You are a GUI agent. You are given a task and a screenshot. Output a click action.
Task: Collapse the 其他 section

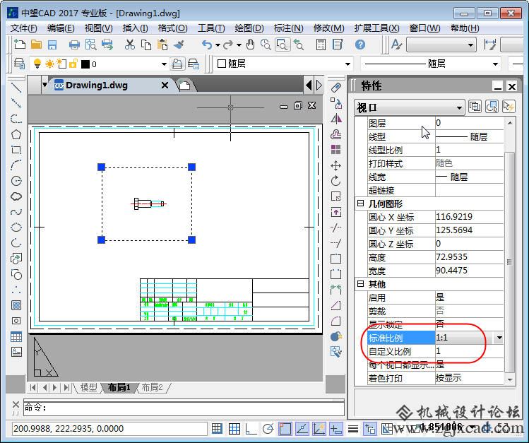click(x=361, y=284)
